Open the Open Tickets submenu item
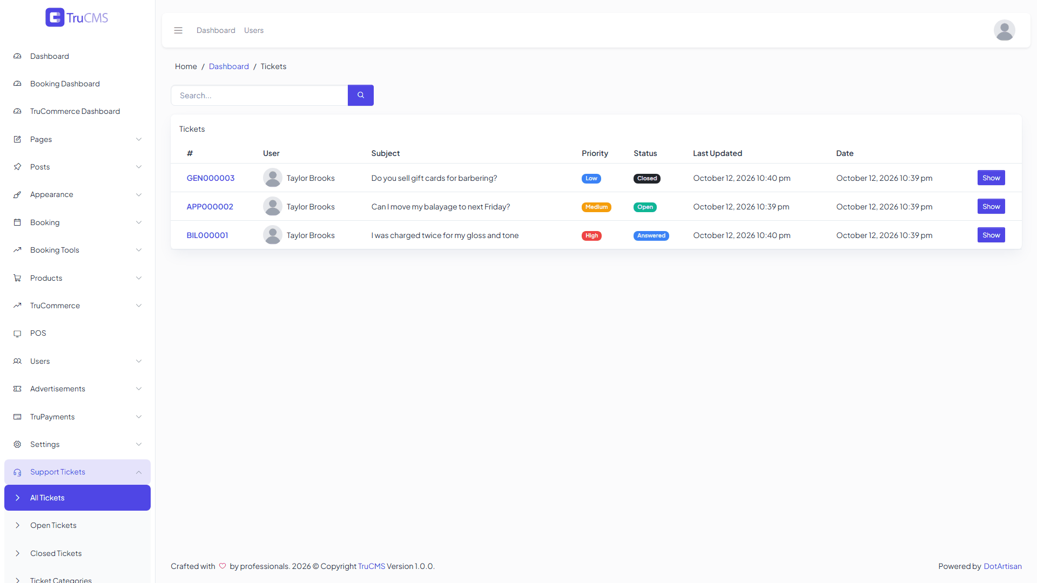This screenshot has width=1037, height=583. (77, 525)
